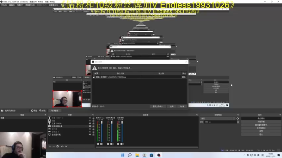
Task: Open the 文件(F) menu
Action: tap(4, 5)
